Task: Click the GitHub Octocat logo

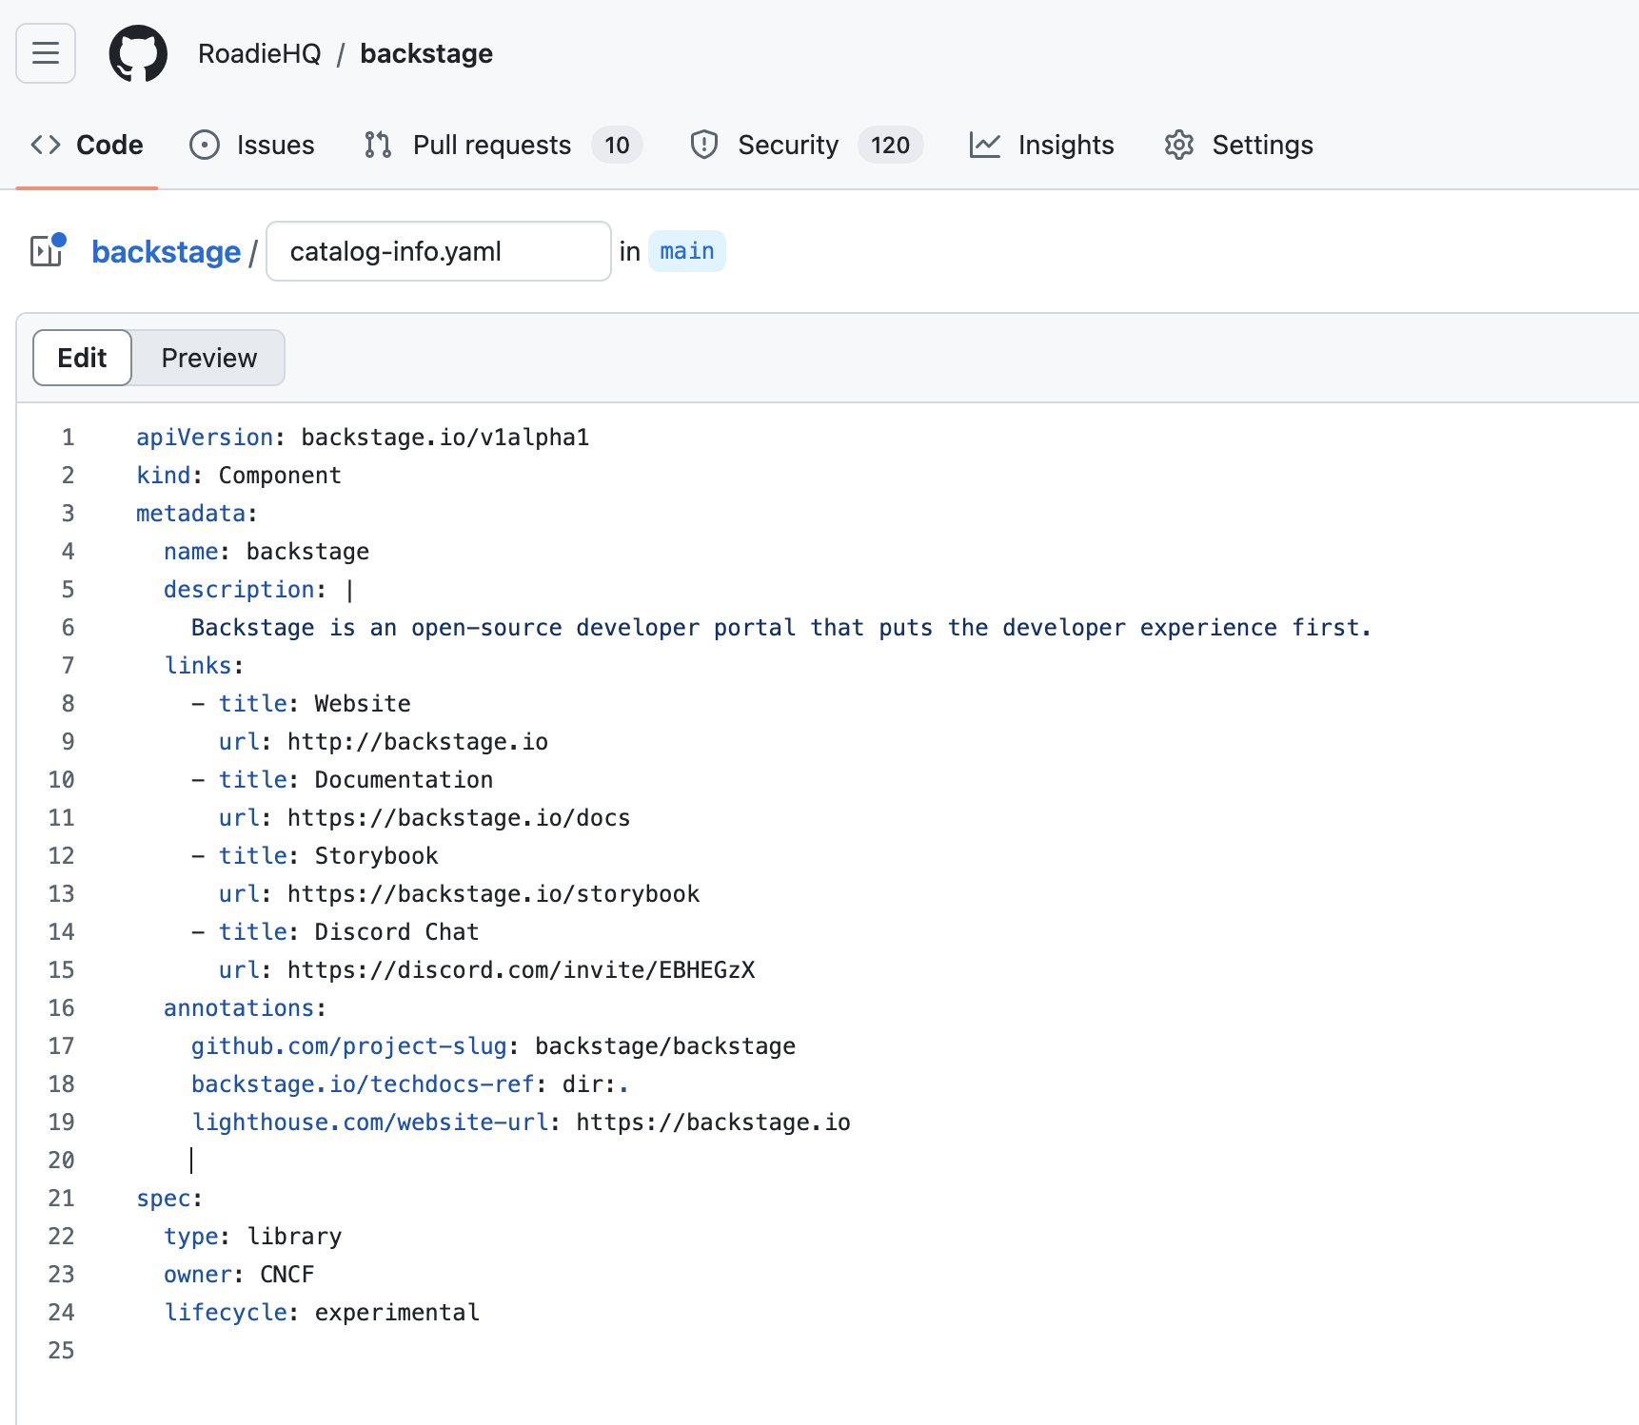Action: (138, 53)
